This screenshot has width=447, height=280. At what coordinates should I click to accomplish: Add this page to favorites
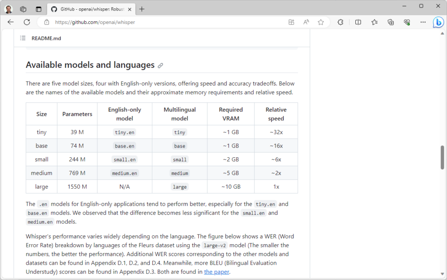click(x=321, y=22)
